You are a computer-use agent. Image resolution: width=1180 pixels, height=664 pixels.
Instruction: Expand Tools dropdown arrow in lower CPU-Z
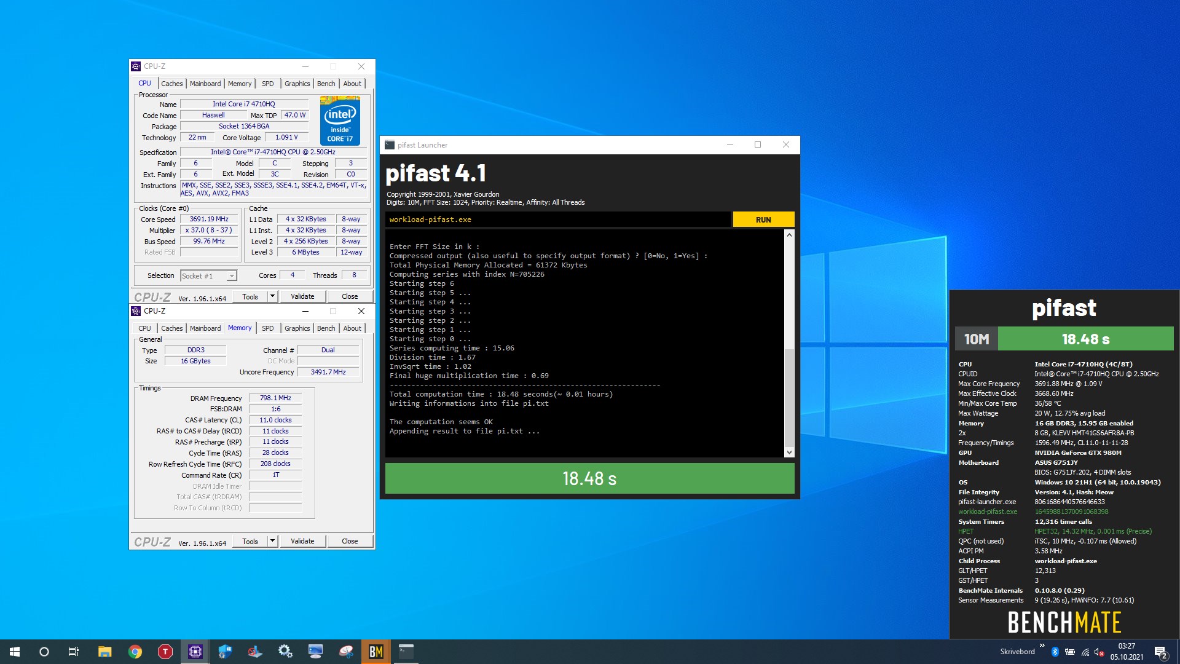272,542
